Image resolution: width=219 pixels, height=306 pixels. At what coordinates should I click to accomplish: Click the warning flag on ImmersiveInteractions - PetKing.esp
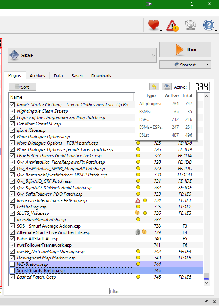138,200
